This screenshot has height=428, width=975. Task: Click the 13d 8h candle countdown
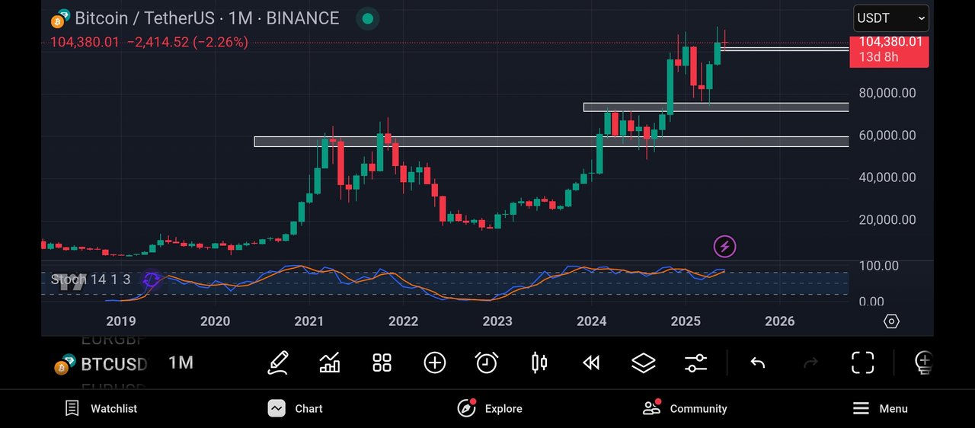879,57
